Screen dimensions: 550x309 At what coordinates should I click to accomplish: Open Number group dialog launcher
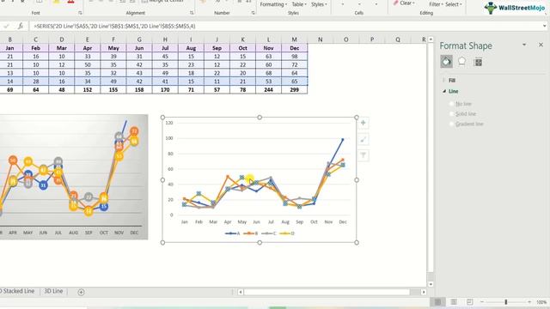click(x=253, y=13)
